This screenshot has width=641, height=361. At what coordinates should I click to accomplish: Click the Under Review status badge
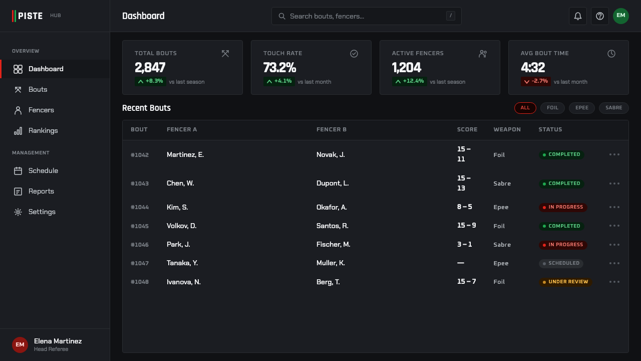[x=565, y=282]
